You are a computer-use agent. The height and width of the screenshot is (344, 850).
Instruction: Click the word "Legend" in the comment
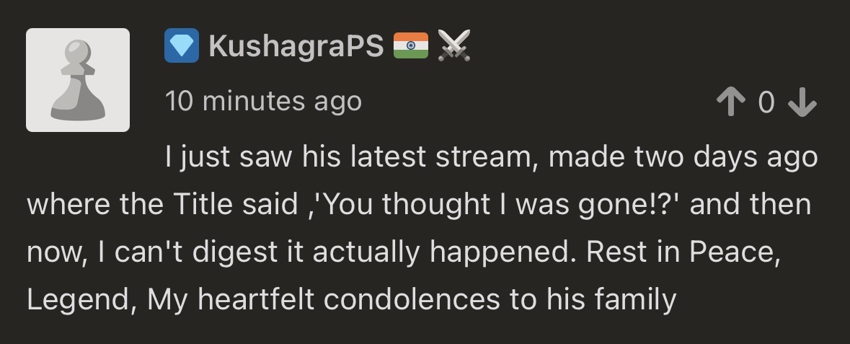[78, 299]
